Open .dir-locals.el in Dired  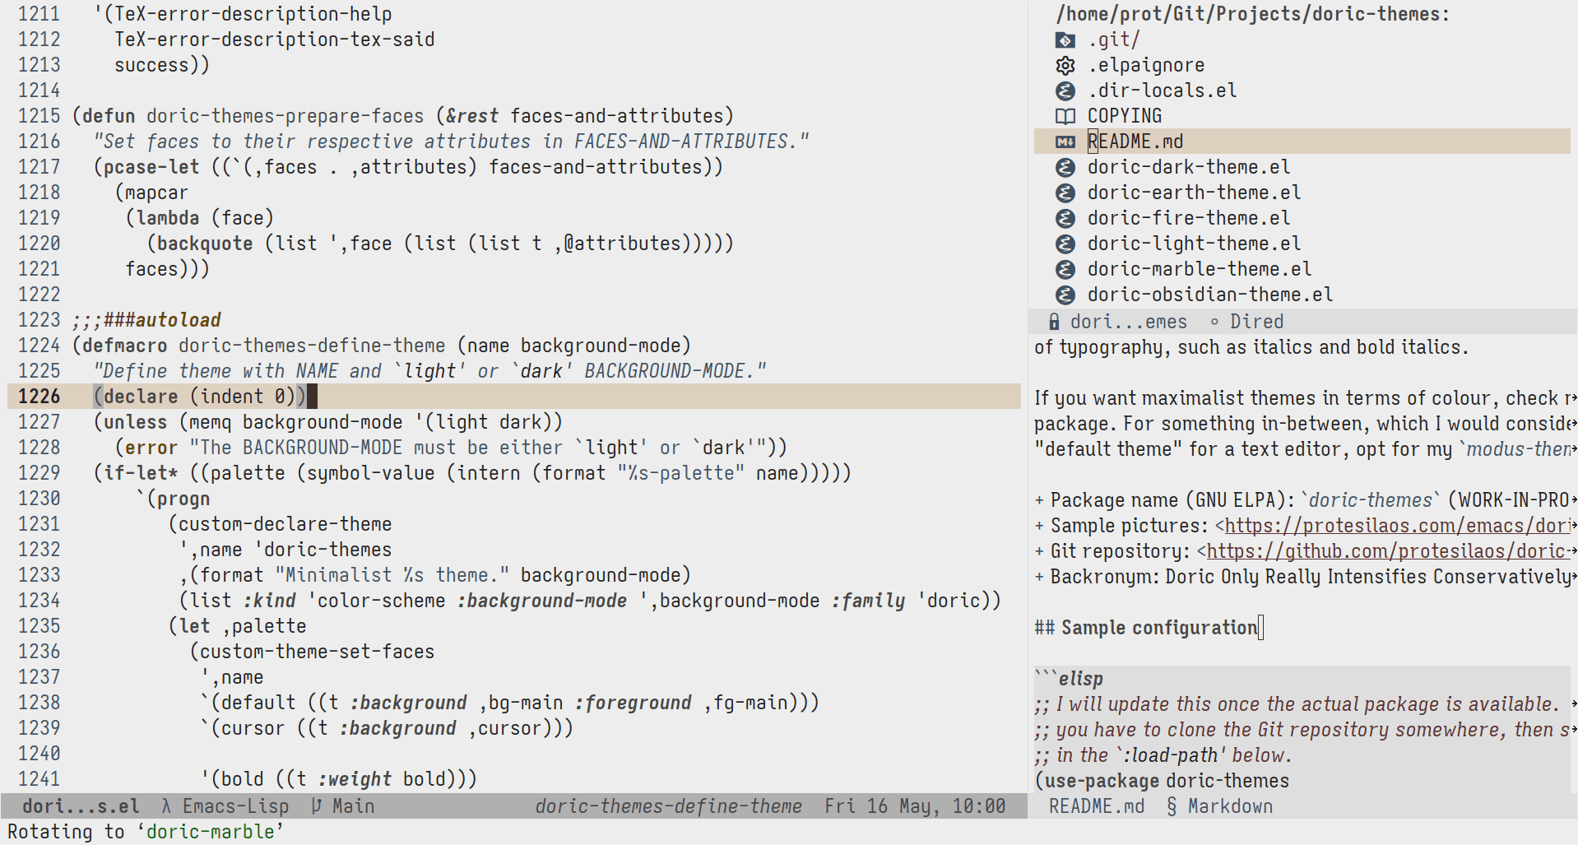pyautogui.click(x=1163, y=91)
